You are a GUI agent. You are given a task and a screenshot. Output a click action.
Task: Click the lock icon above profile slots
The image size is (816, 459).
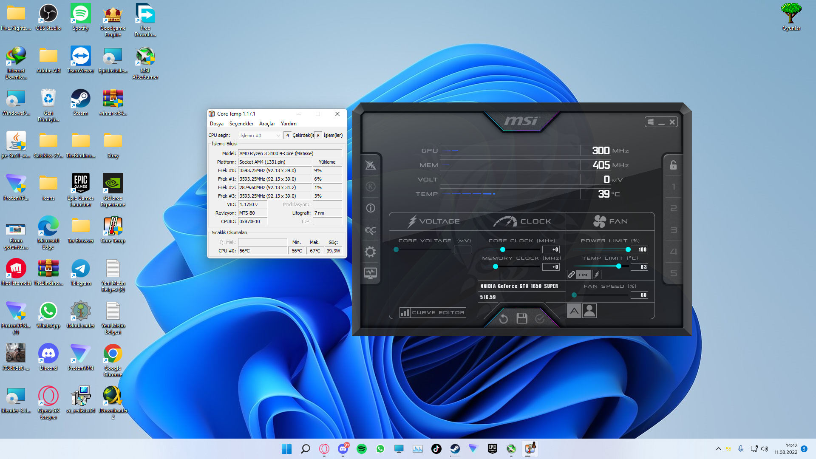[x=673, y=165]
